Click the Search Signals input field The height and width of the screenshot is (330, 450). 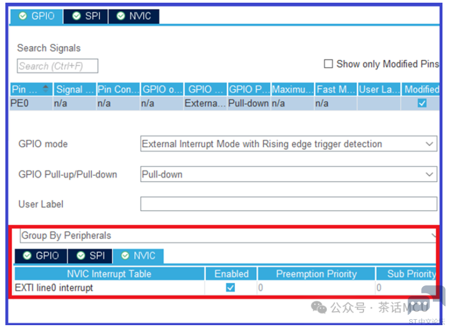click(x=58, y=66)
